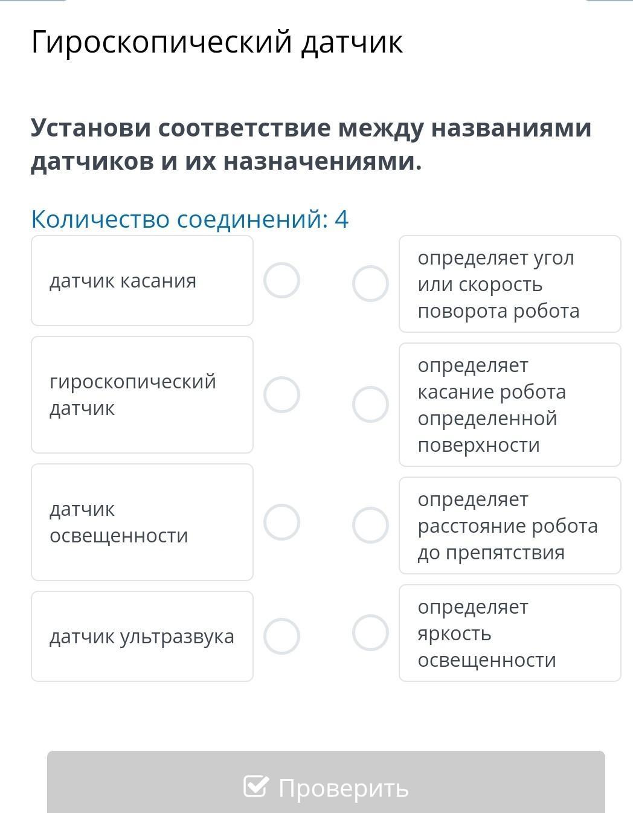Click the определяет яркость освещенности card
This screenshot has width=633, height=813.
(510, 633)
